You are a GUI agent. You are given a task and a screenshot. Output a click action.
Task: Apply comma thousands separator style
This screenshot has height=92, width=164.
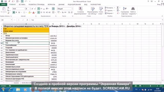(x=65, y=13)
